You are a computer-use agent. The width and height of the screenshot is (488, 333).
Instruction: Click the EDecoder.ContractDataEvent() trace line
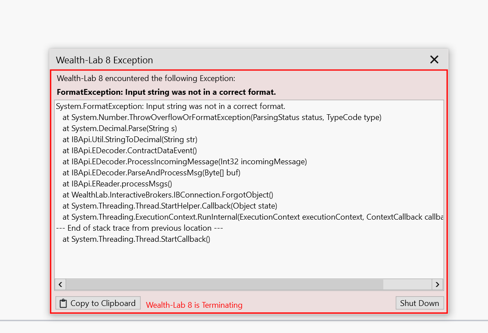[130, 151]
